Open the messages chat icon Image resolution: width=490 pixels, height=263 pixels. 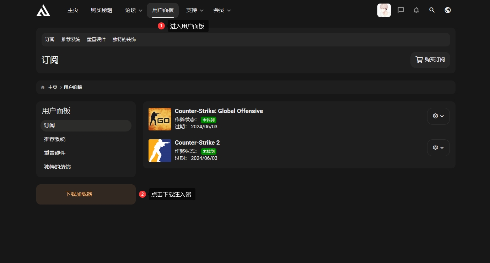pos(401,10)
